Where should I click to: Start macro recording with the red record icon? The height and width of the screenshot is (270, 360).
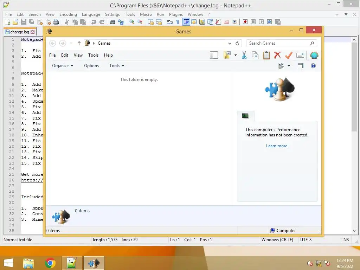point(245,22)
